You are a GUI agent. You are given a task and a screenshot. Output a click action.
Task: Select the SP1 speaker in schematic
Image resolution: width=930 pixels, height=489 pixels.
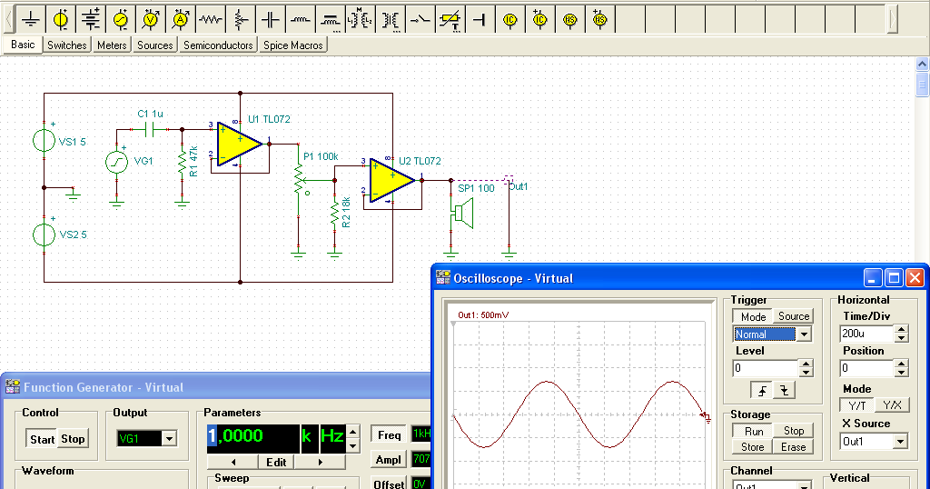click(462, 213)
